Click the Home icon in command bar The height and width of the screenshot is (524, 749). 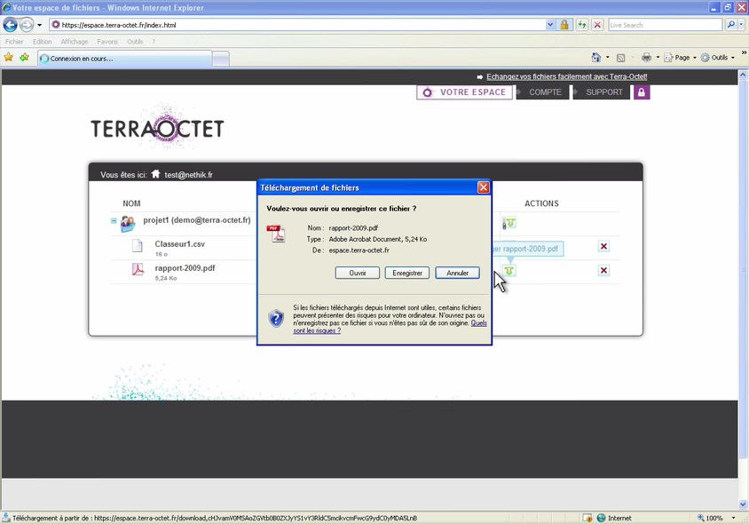tap(596, 58)
